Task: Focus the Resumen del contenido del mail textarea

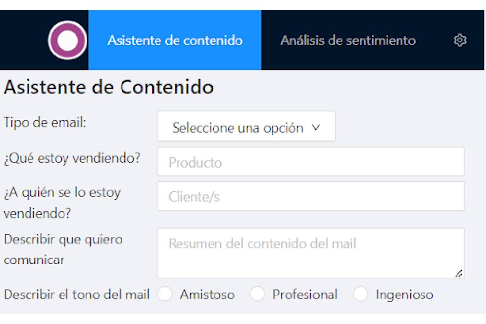Action: point(311,253)
